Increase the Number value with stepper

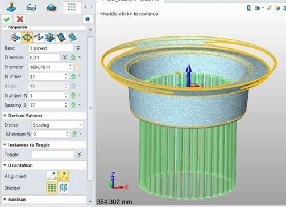click(66, 75)
